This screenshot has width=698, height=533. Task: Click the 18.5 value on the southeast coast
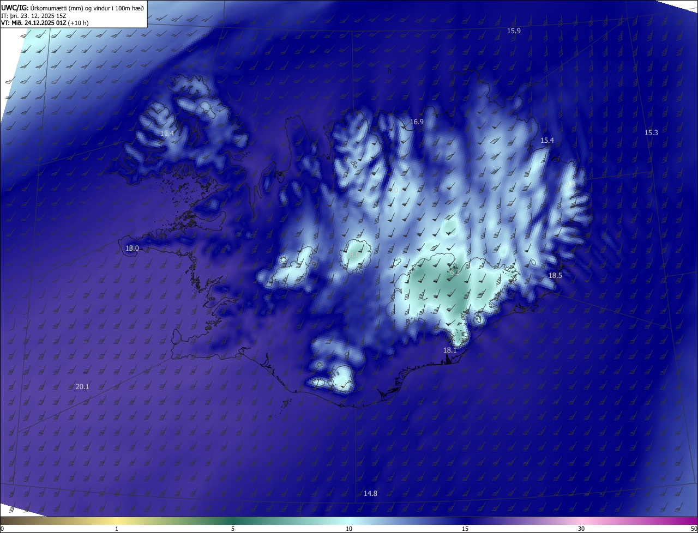[555, 276]
